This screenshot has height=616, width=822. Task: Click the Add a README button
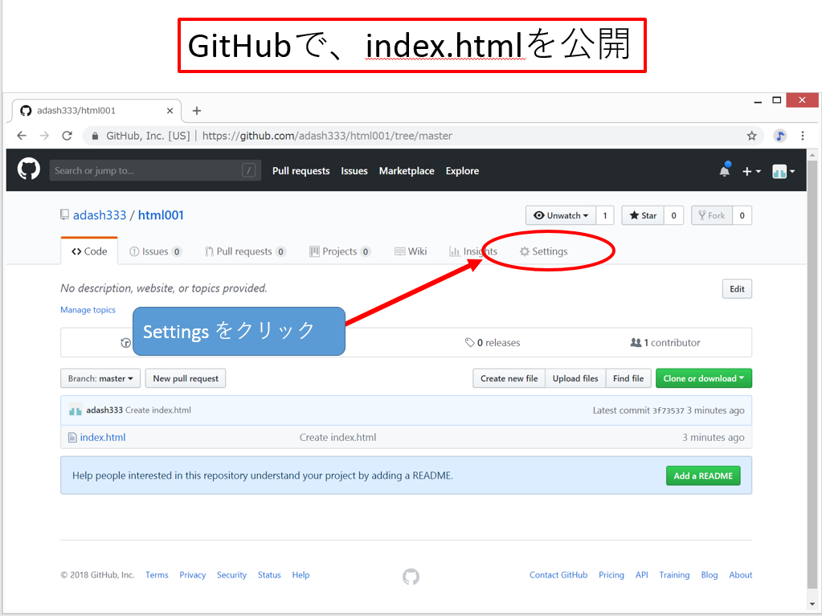(702, 475)
